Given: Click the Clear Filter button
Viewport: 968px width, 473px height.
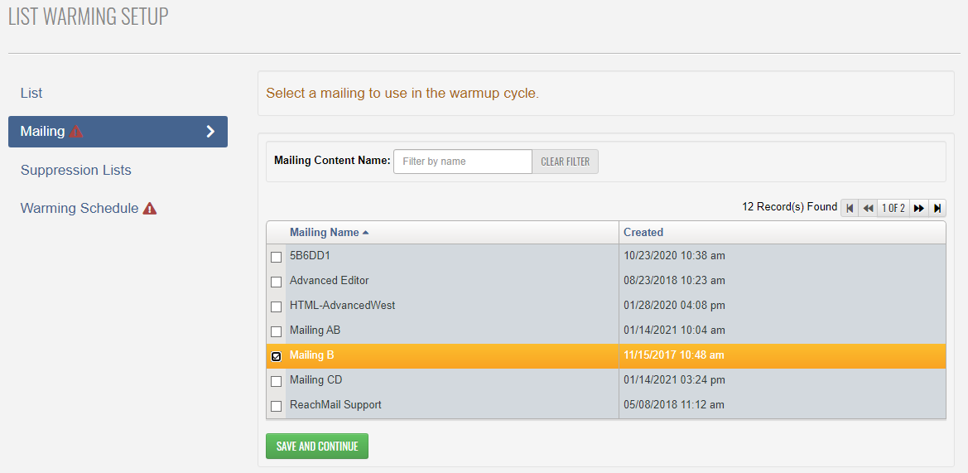Looking at the screenshot, I should (565, 162).
